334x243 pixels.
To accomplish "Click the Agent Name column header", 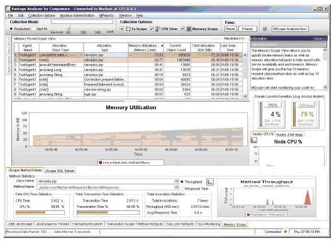I will tap(28, 48).
